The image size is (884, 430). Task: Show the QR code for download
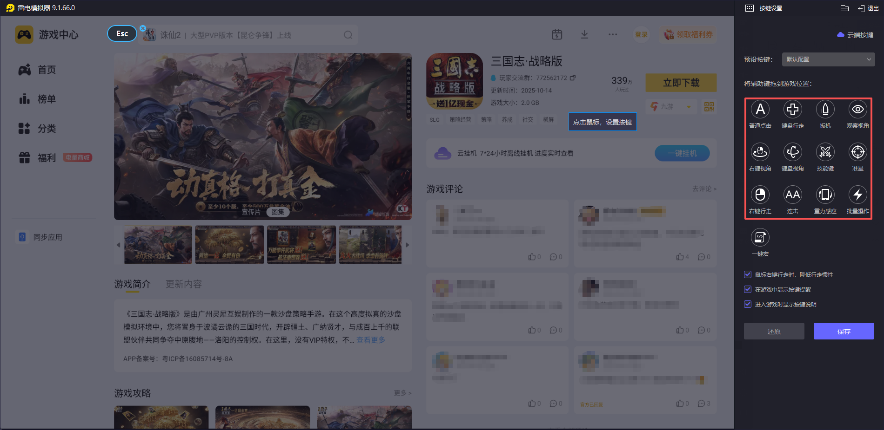[x=709, y=107]
